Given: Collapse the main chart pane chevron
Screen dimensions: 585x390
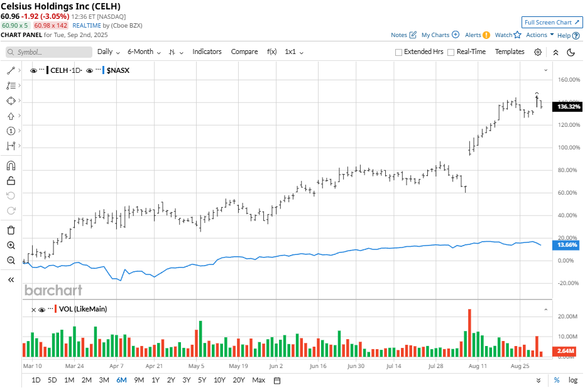Looking at the screenshot, I should (546, 70).
